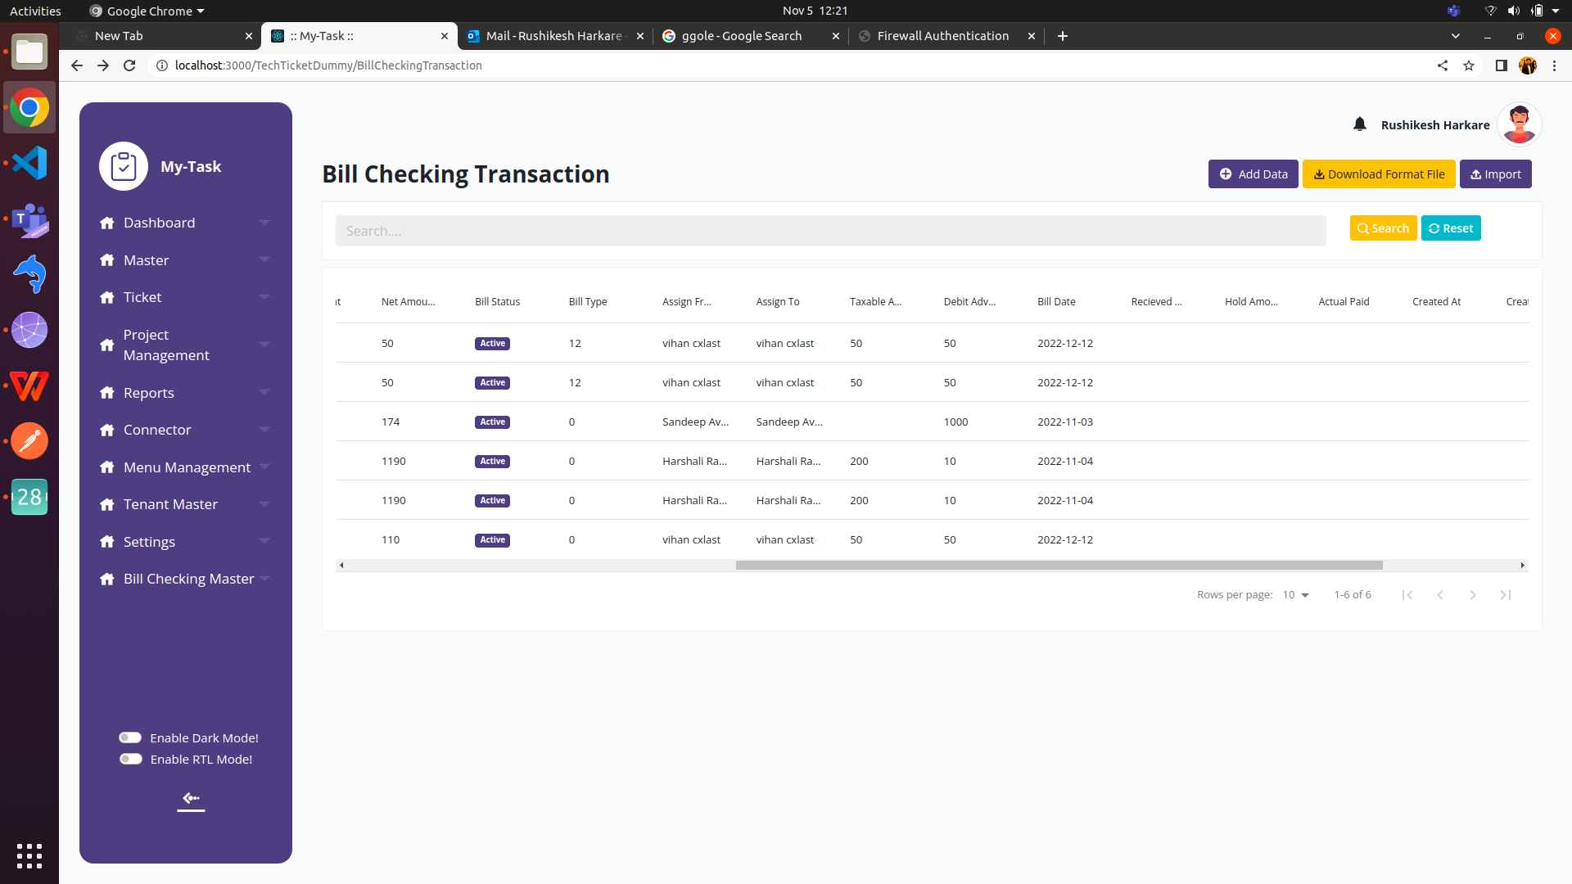Click Rushikesh Harkare username text
The image size is (1572, 884).
[x=1434, y=125]
